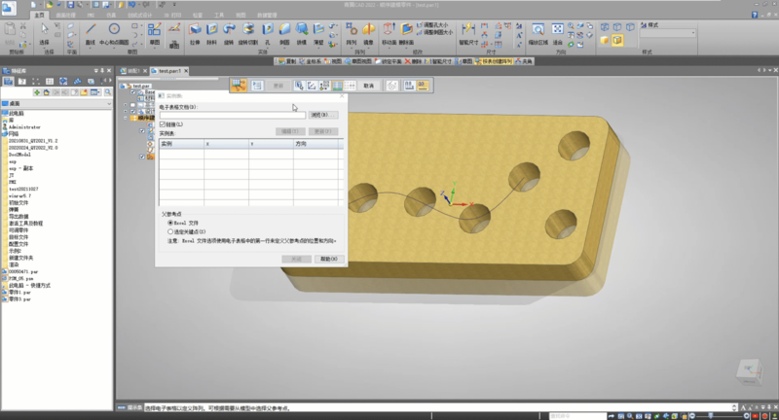
Task: Select the 选定关键点 radio button
Action: coord(171,231)
